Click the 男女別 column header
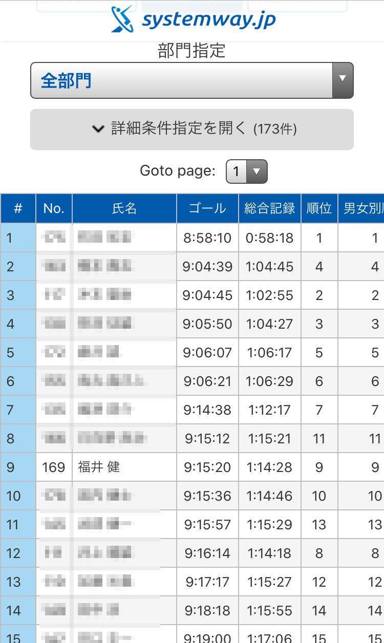384x643 pixels. [362, 208]
